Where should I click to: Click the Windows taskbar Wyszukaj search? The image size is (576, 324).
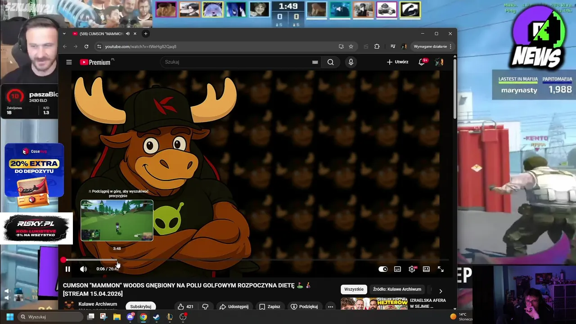tap(49, 317)
